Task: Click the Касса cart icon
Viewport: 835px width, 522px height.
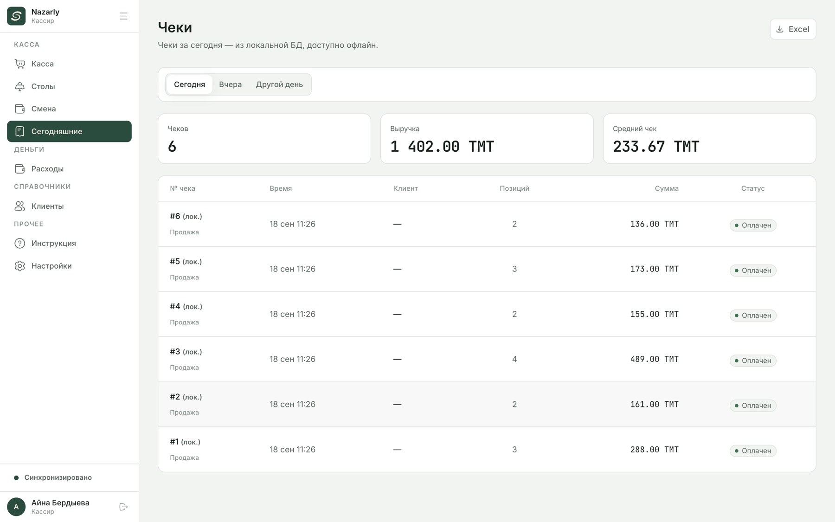Action: click(x=19, y=64)
